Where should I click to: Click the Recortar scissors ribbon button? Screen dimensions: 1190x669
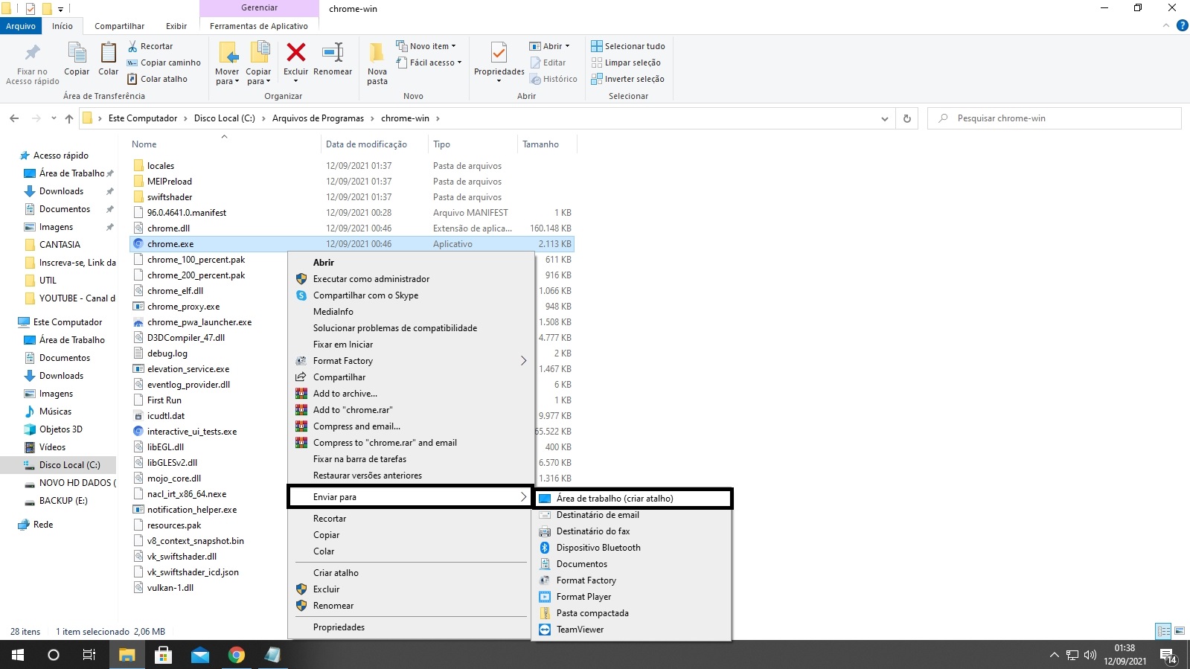tap(150, 46)
